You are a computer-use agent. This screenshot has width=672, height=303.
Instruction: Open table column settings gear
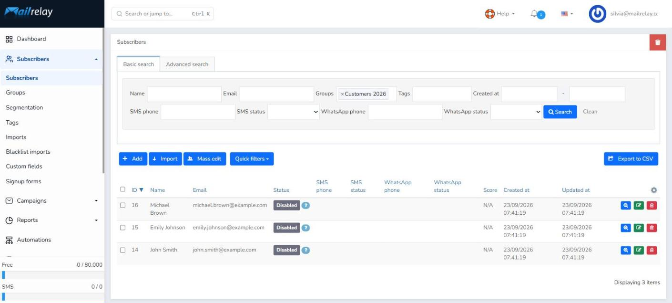point(654,190)
